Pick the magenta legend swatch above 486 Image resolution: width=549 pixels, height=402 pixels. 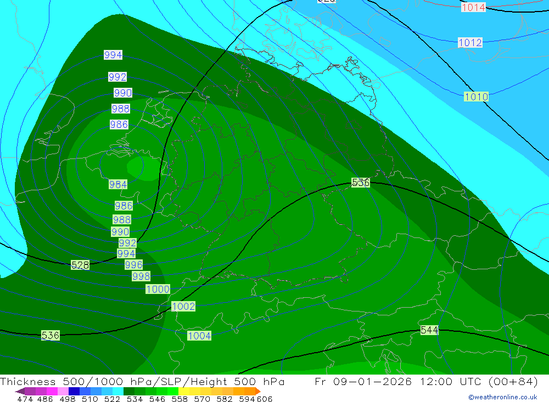click(x=52, y=391)
